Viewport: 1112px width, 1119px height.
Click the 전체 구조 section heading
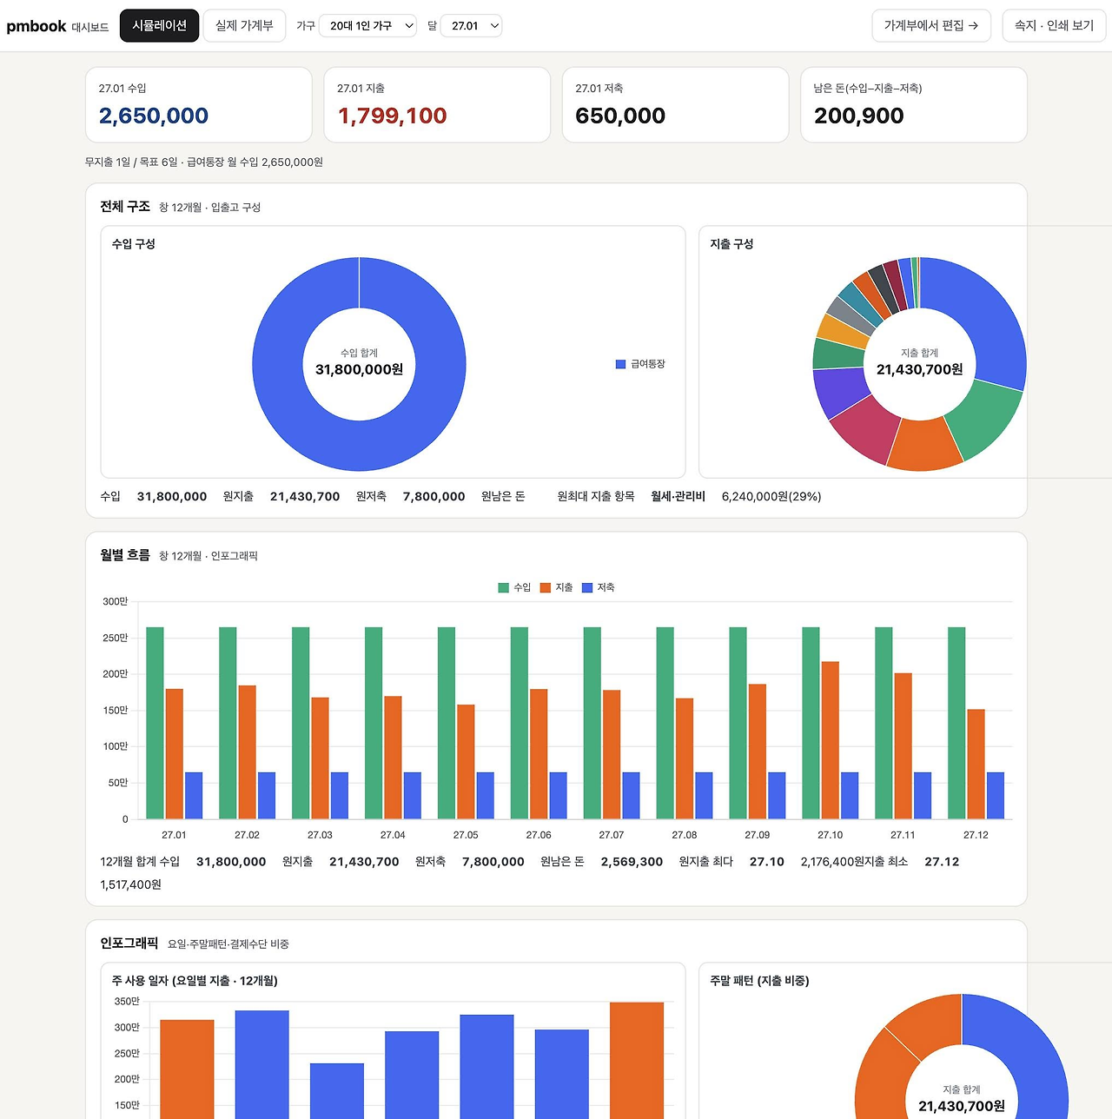pyautogui.click(x=125, y=207)
